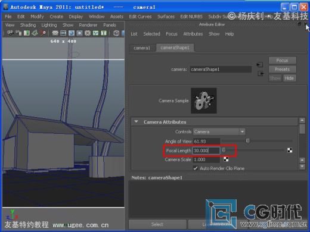Open the Assets menu

click(x=117, y=17)
